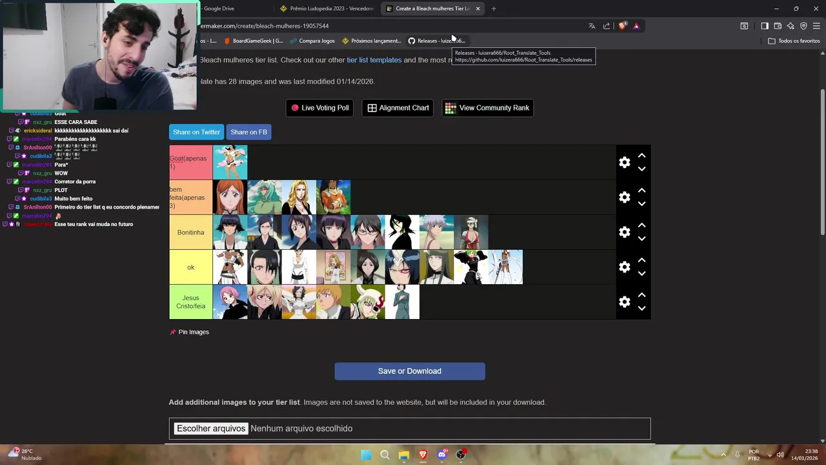
Task: Click the share page icon
Action: tap(607, 26)
